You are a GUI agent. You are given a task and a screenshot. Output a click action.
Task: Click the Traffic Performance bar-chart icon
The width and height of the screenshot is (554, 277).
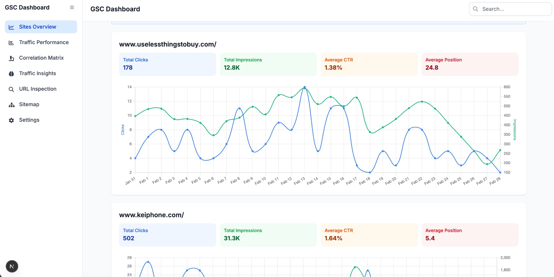pyautogui.click(x=11, y=43)
